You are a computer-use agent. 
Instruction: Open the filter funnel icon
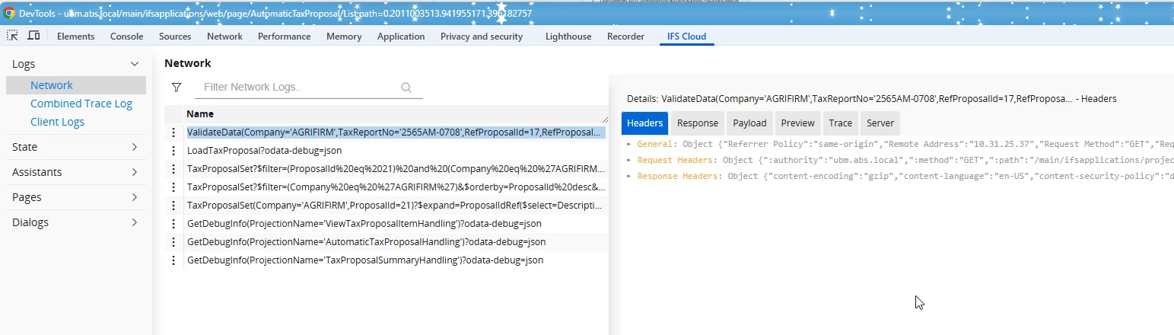177,88
